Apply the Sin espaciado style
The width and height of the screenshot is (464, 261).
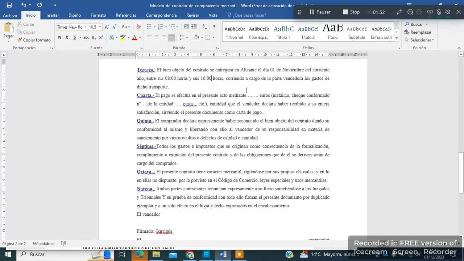(259, 32)
